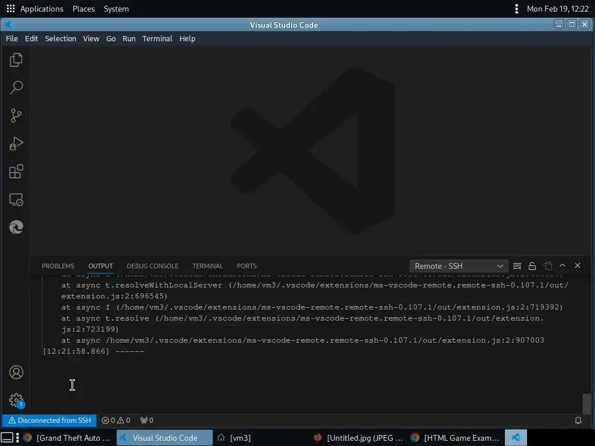This screenshot has height=446, width=595.
Task: Open the Terminal menu
Action: (157, 39)
